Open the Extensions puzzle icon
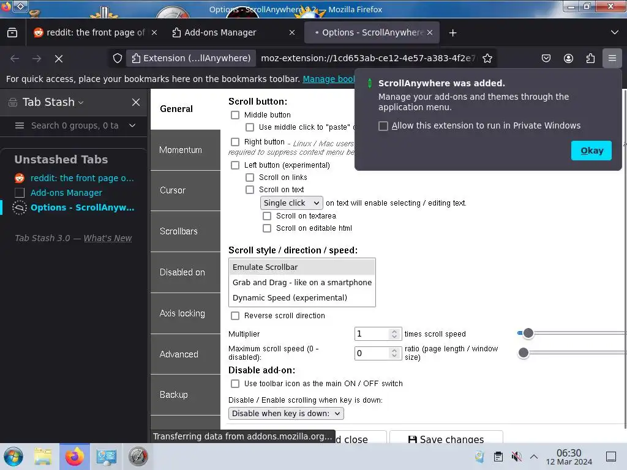 click(x=590, y=58)
